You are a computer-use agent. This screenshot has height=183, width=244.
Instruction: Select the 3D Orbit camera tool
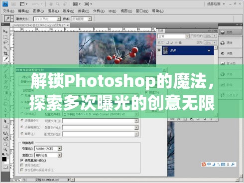click(5, 139)
